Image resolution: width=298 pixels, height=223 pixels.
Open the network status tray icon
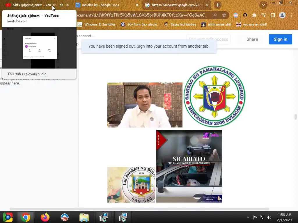click(x=262, y=217)
